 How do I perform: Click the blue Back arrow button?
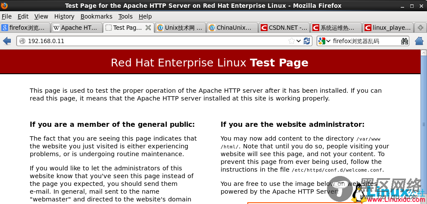click(7, 41)
